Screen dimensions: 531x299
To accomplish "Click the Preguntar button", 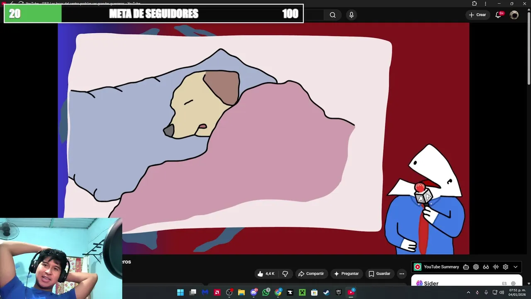I will 346,274.
